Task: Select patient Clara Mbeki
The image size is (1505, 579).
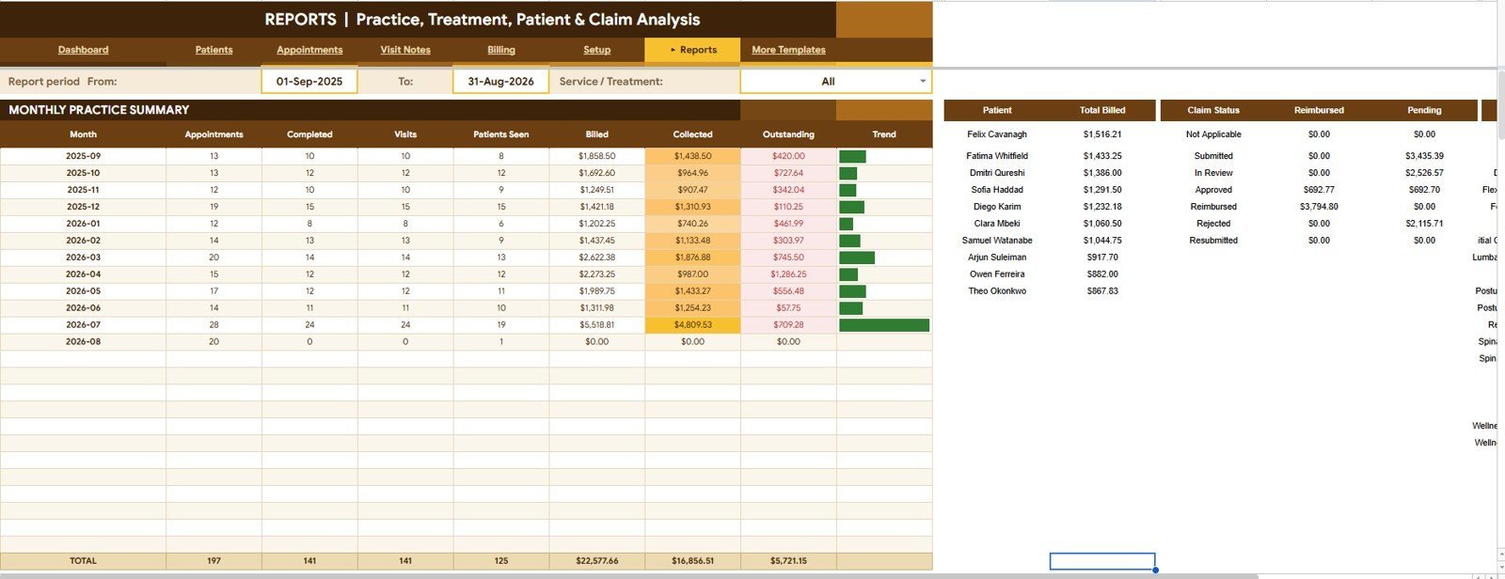Action: [997, 224]
